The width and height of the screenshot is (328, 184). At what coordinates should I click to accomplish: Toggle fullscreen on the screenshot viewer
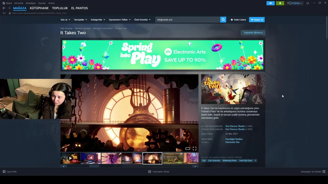[194, 148]
